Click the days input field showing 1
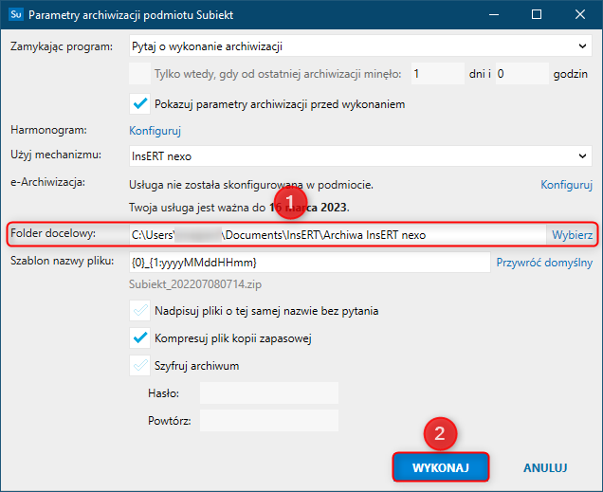603x492 pixels. pos(438,73)
